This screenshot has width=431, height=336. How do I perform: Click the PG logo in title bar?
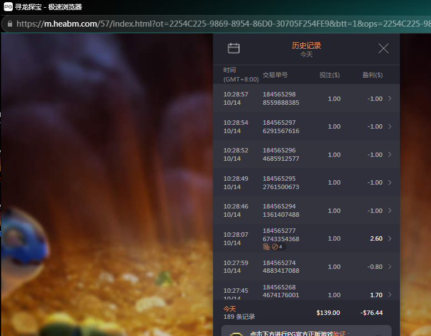pos(8,7)
